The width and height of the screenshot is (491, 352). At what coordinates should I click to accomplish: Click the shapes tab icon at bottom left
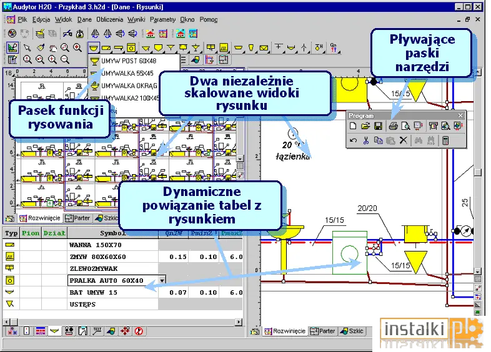[111, 331]
